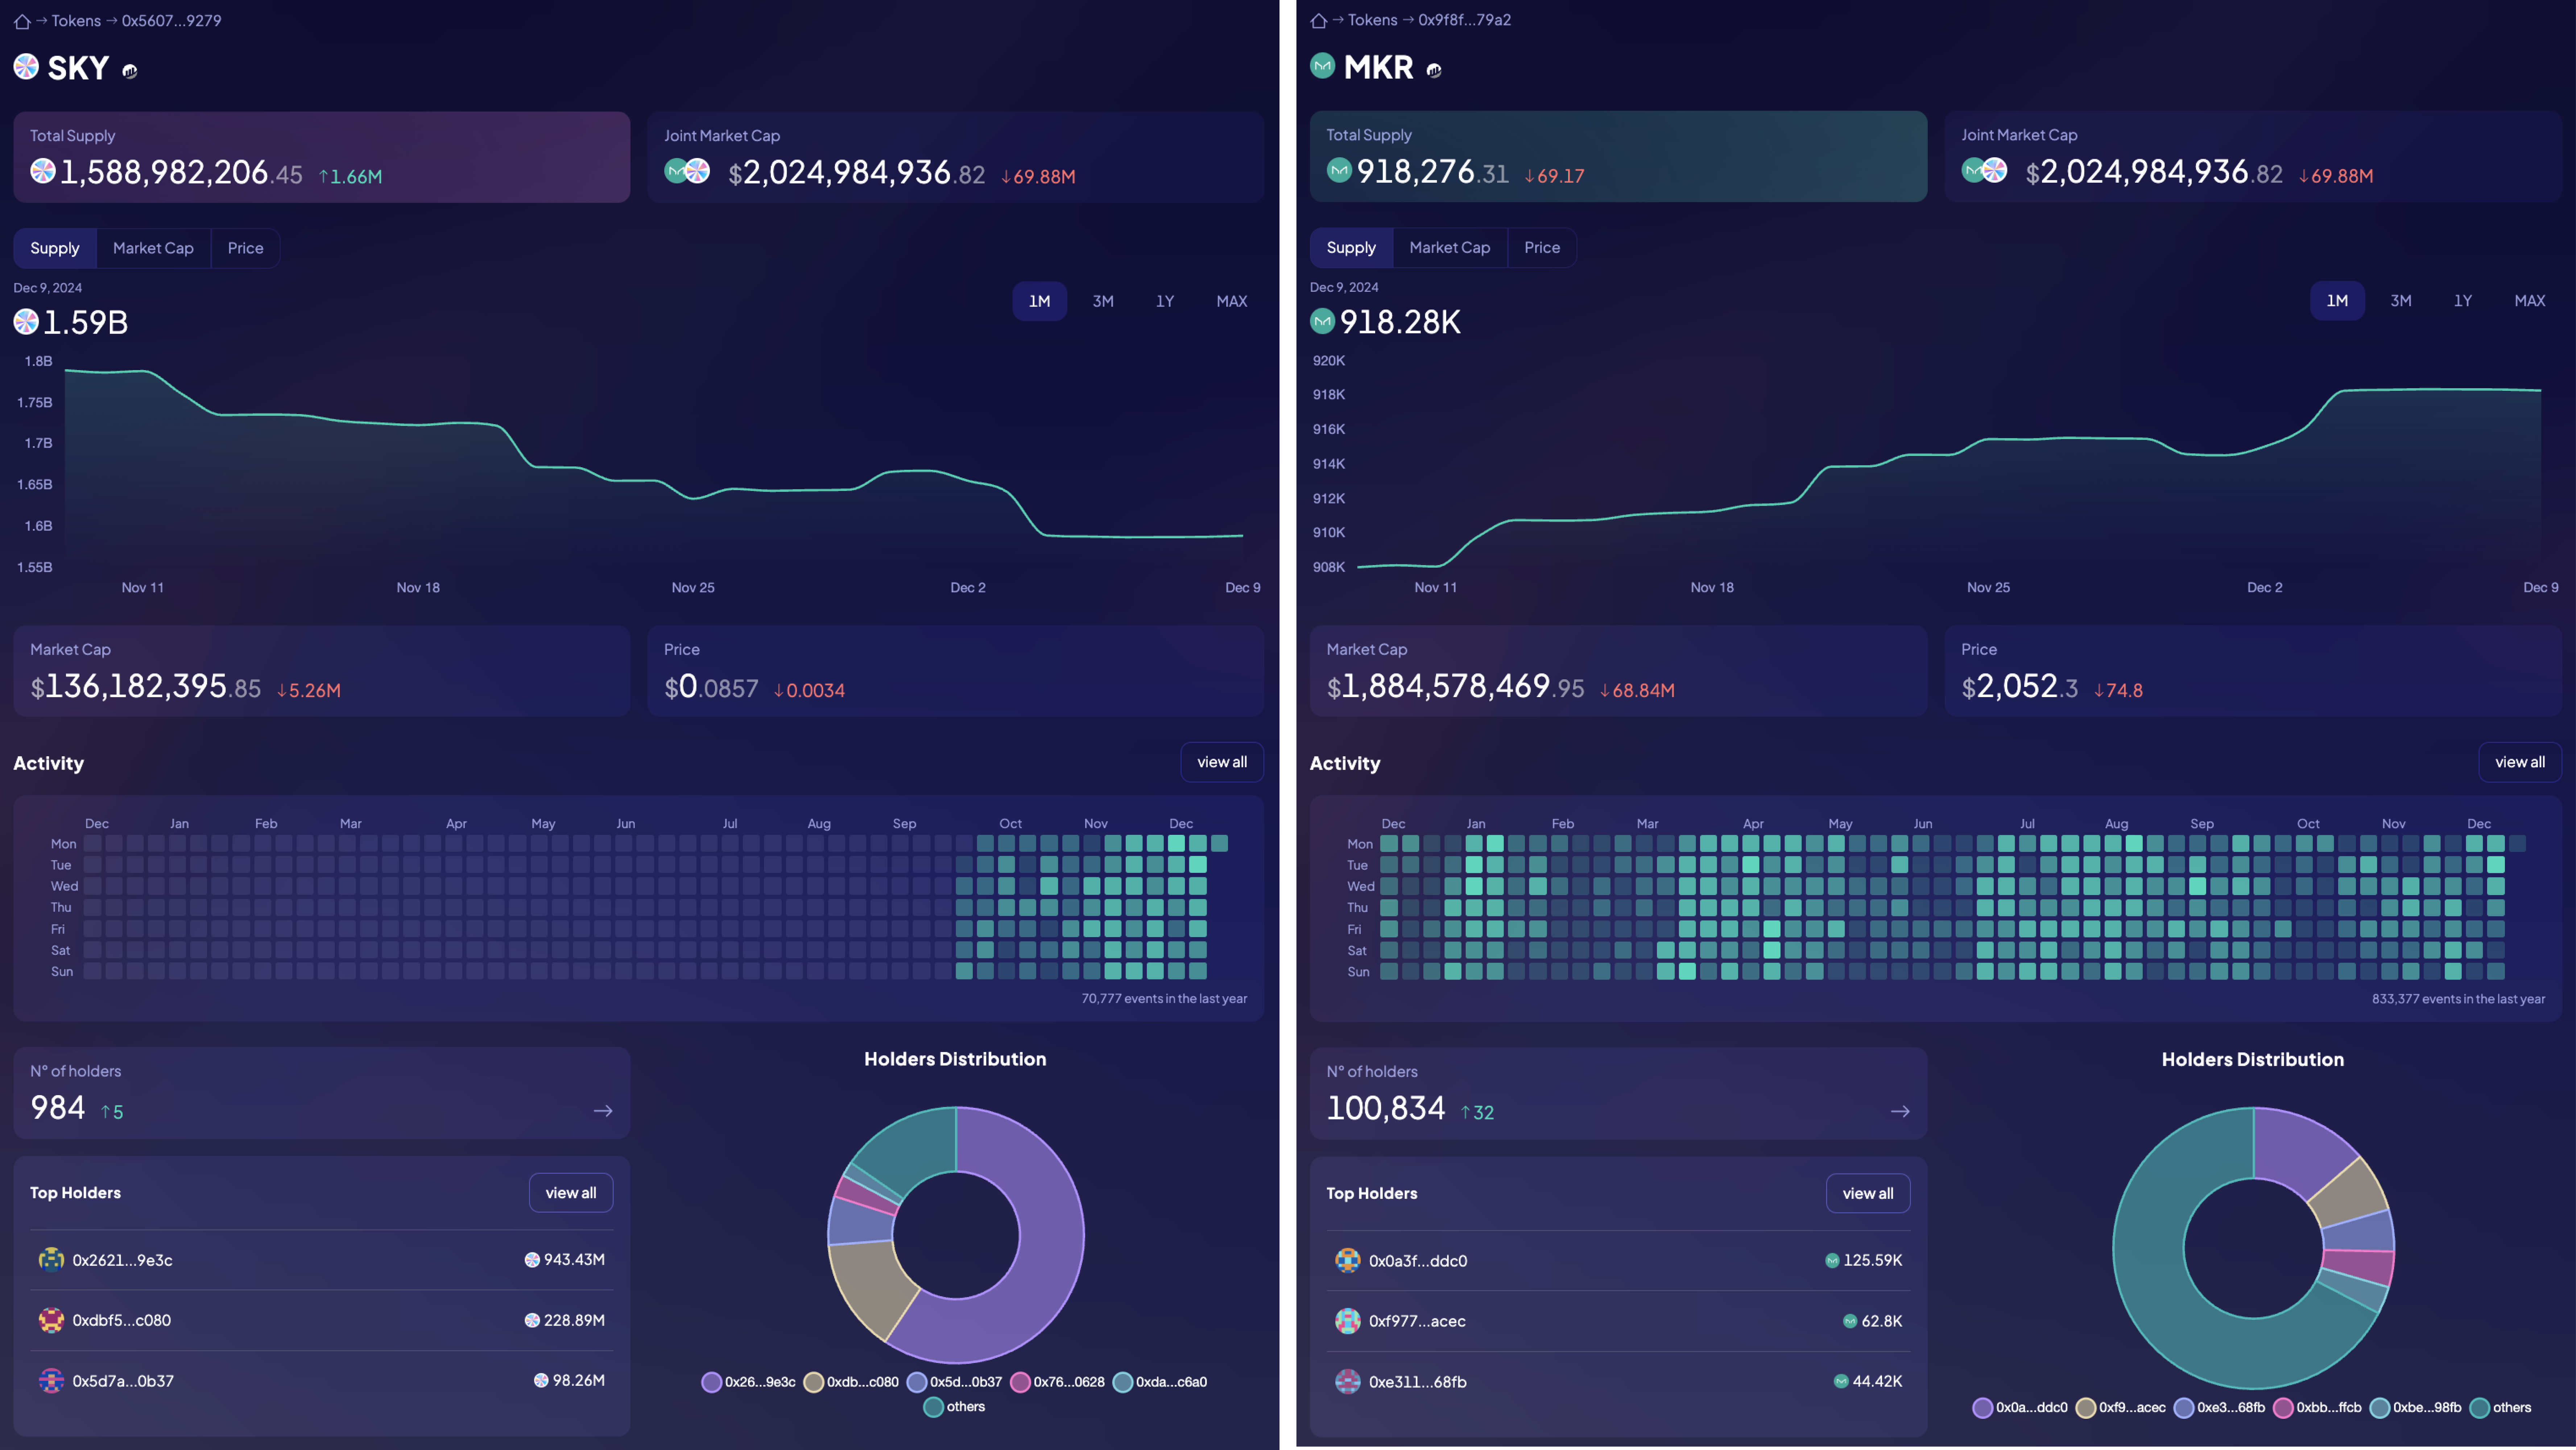Click the 0xdb...c080 legend swatch
Screen dimensions: 2576x1450
[x=814, y=1382]
